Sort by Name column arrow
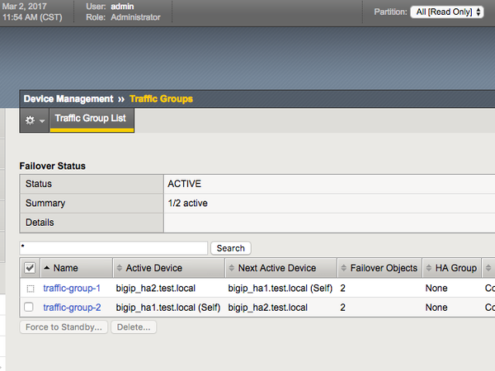Viewport: 495px width, 371px height. pyautogui.click(x=47, y=269)
